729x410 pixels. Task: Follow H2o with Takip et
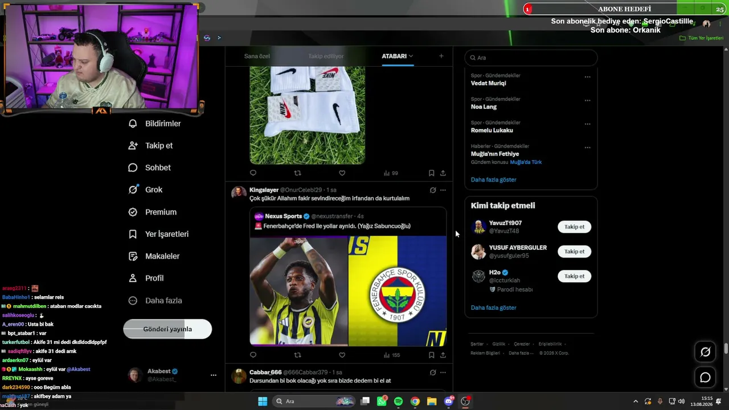574,276
